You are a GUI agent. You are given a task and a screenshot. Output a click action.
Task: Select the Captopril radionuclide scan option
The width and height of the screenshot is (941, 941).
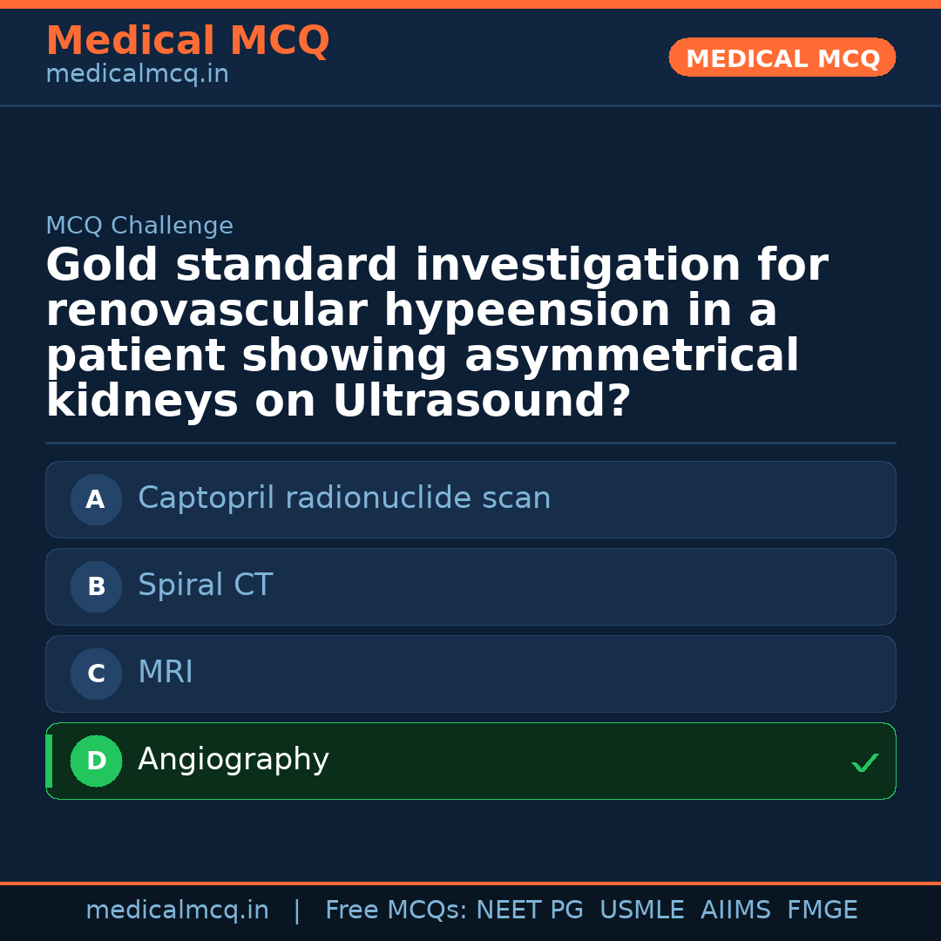tap(344, 498)
